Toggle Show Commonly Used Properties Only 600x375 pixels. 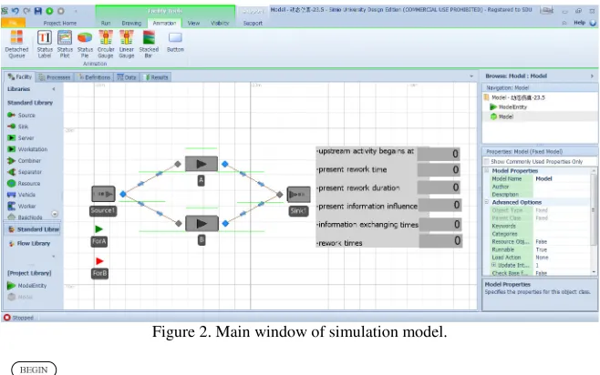487,161
